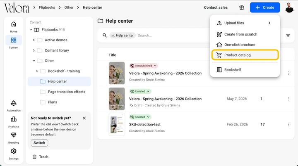Open three-dot menu for Not published flipbook
This screenshot has height=166, width=298.
289,73
